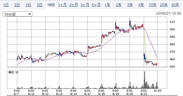Image resolution: width=183 pixels, height=96 pixels.
Task: Click the 8/12 date axis label
Action: point(45,94)
